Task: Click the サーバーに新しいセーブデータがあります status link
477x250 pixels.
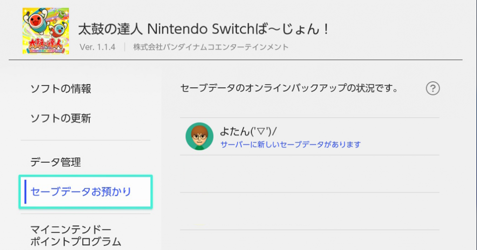Action: [291, 145]
